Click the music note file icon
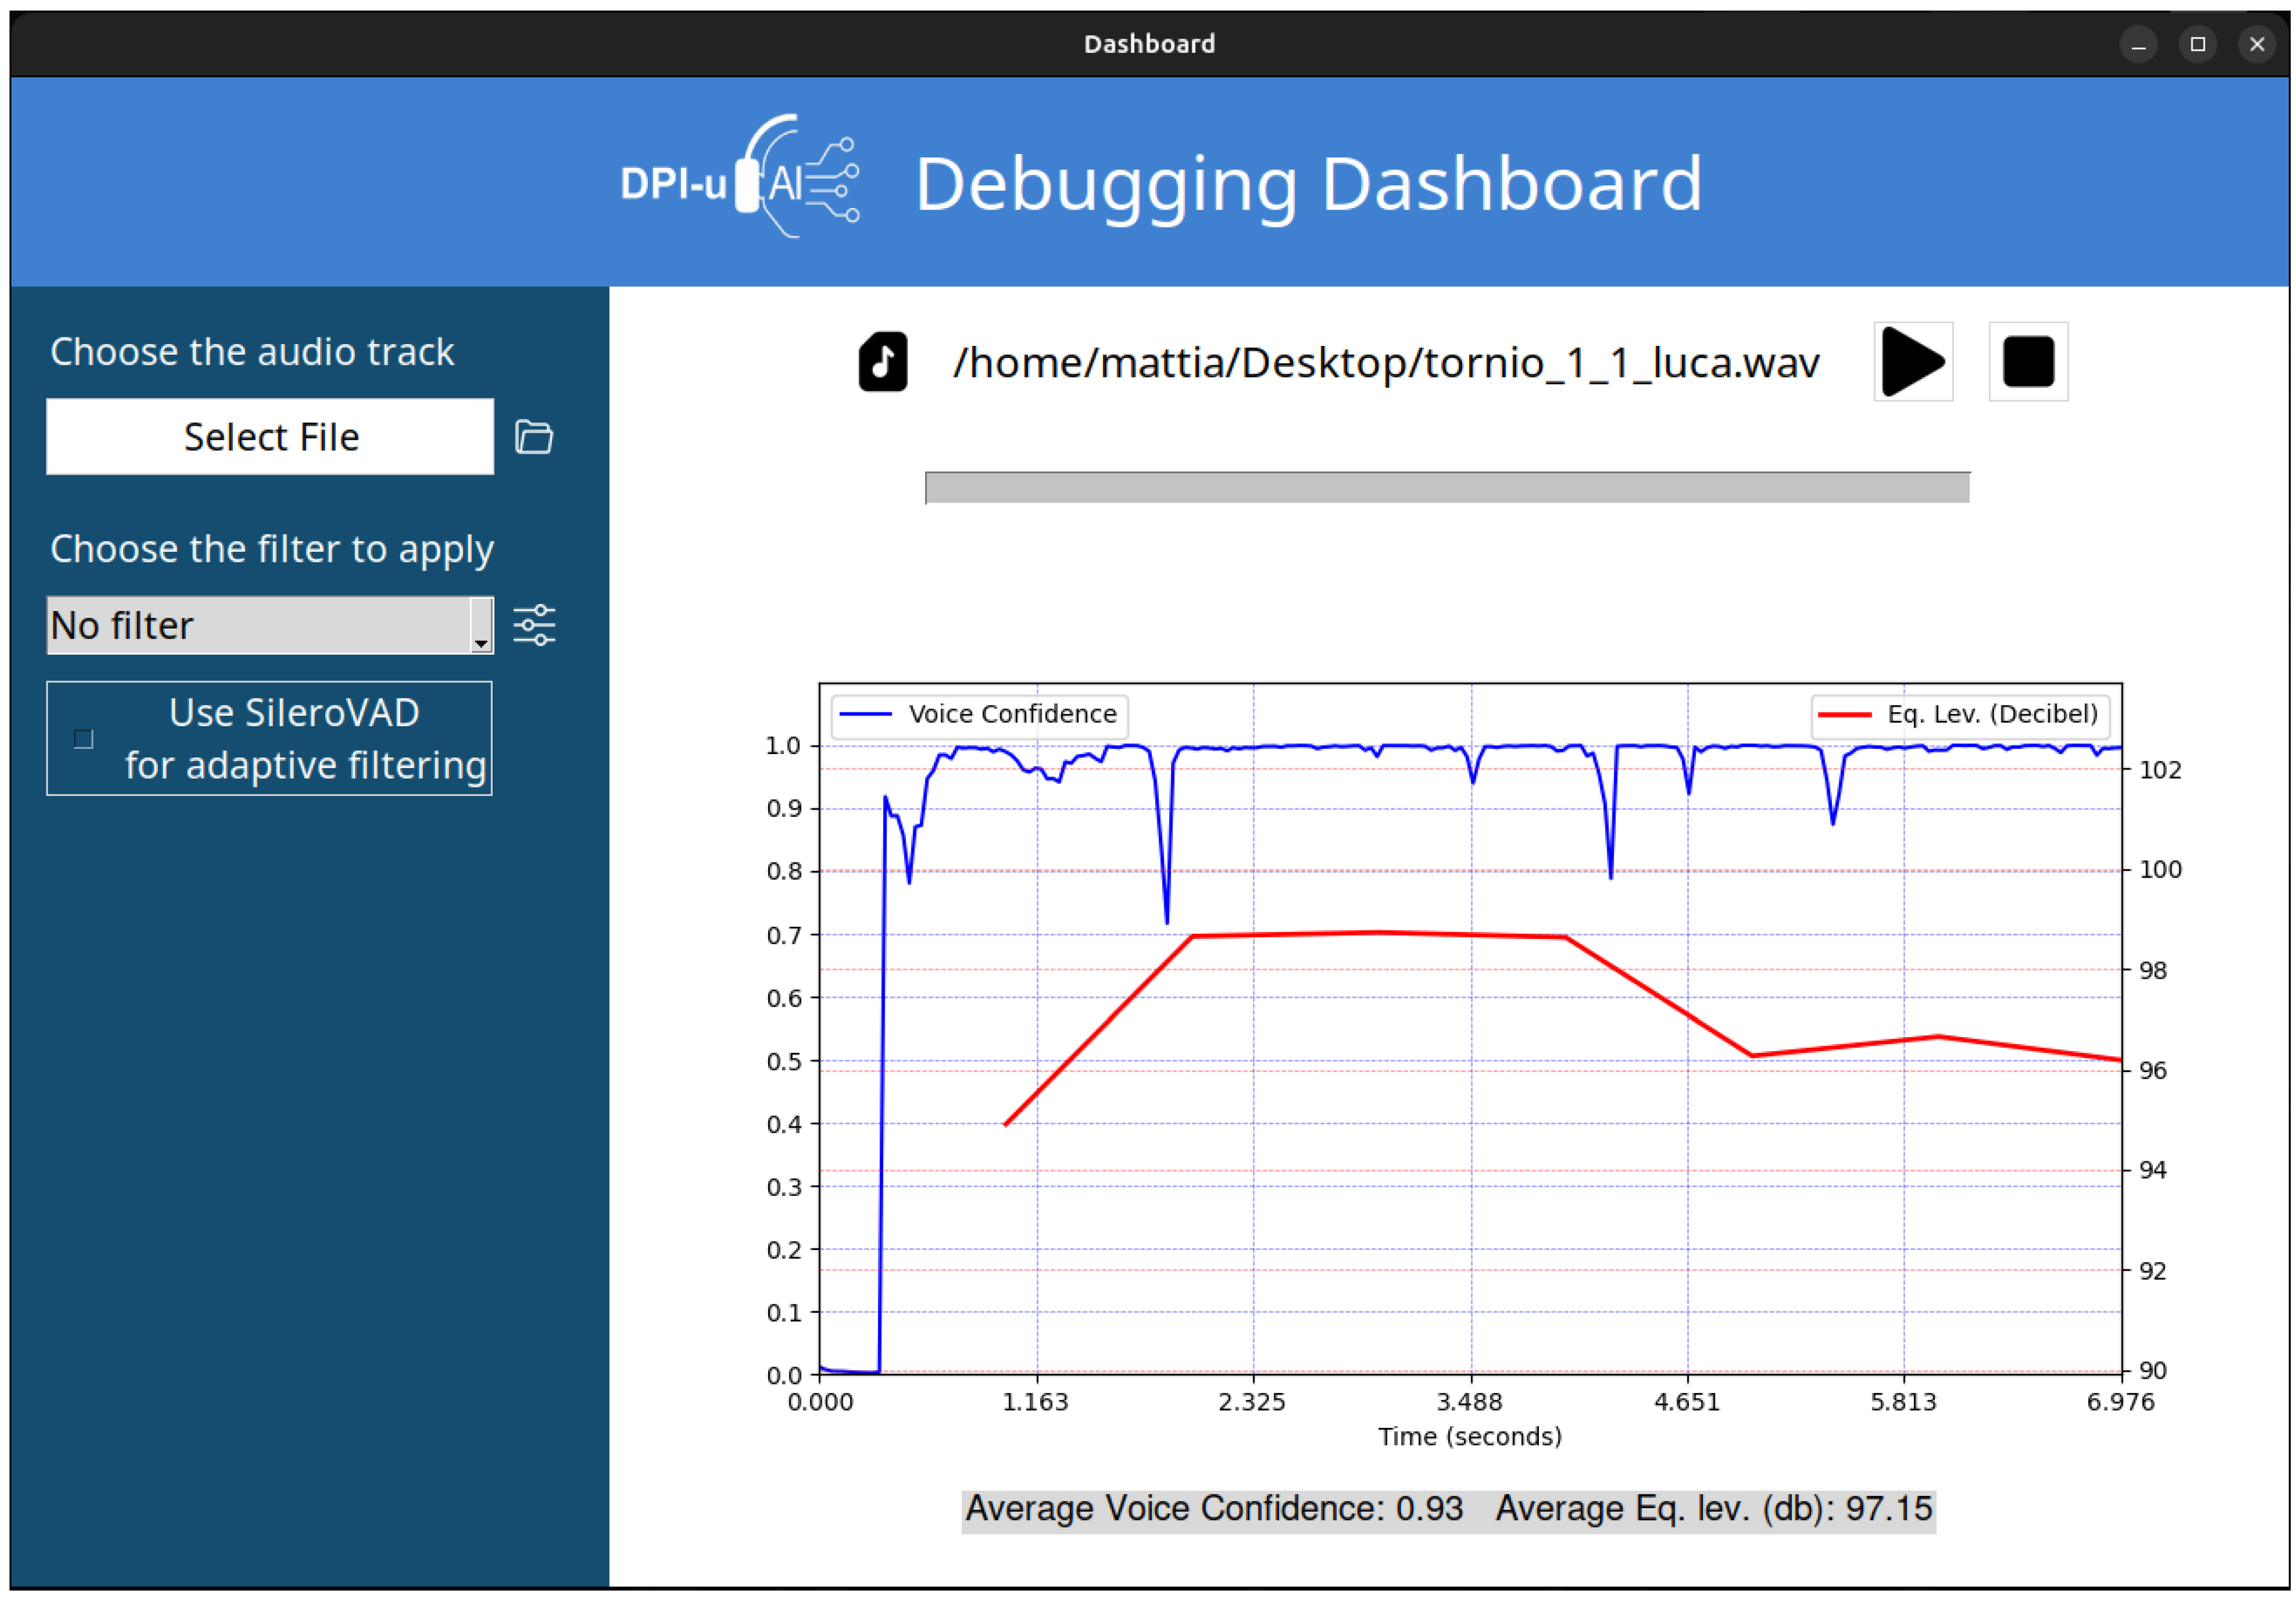Viewport: 2296px width, 1599px height. [x=883, y=362]
